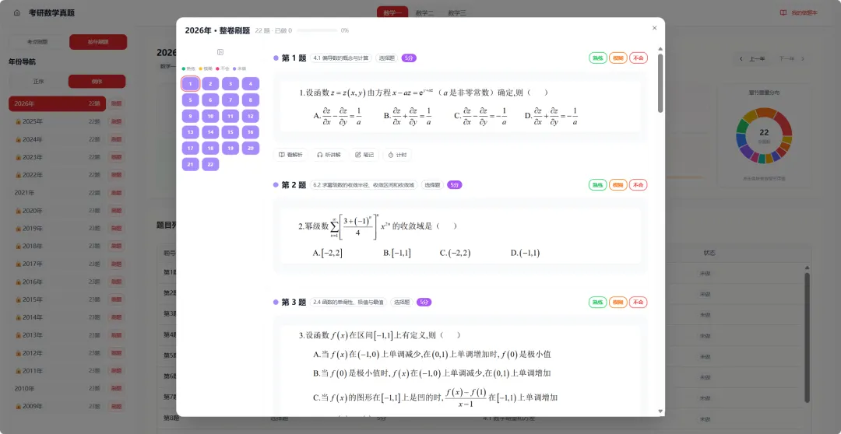The image size is (841, 434).
Task: Switch to 按年刷题 mode tab
Action: 98,42
